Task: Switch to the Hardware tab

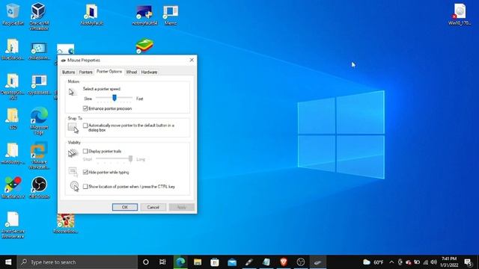Action: tap(149, 72)
